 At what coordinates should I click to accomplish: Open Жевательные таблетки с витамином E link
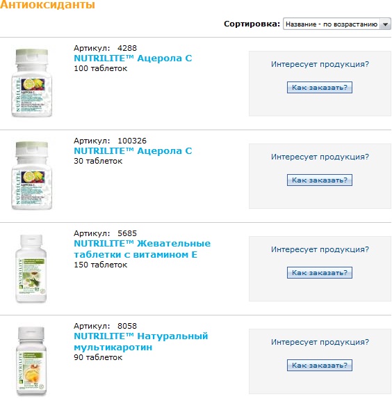point(142,249)
